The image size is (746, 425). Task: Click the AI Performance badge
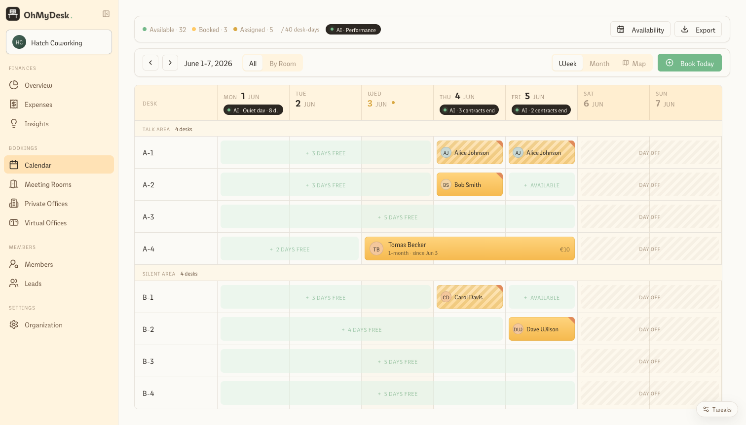[353, 30]
